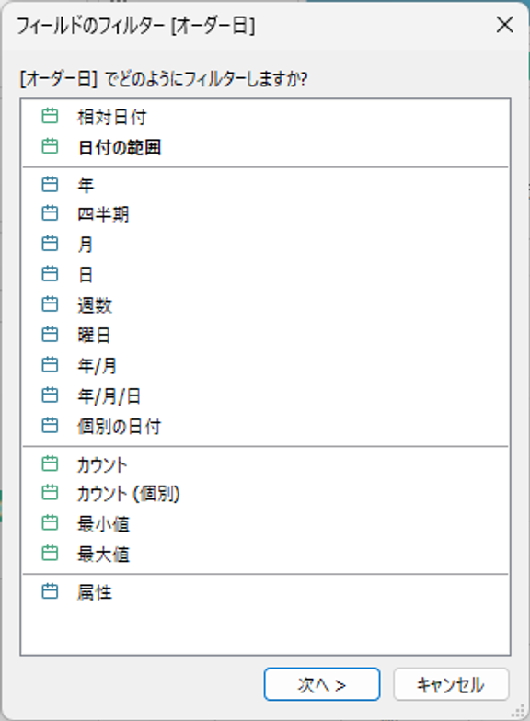Click the dialog resize grip corner
The height and width of the screenshot is (721, 530).
click(519, 711)
